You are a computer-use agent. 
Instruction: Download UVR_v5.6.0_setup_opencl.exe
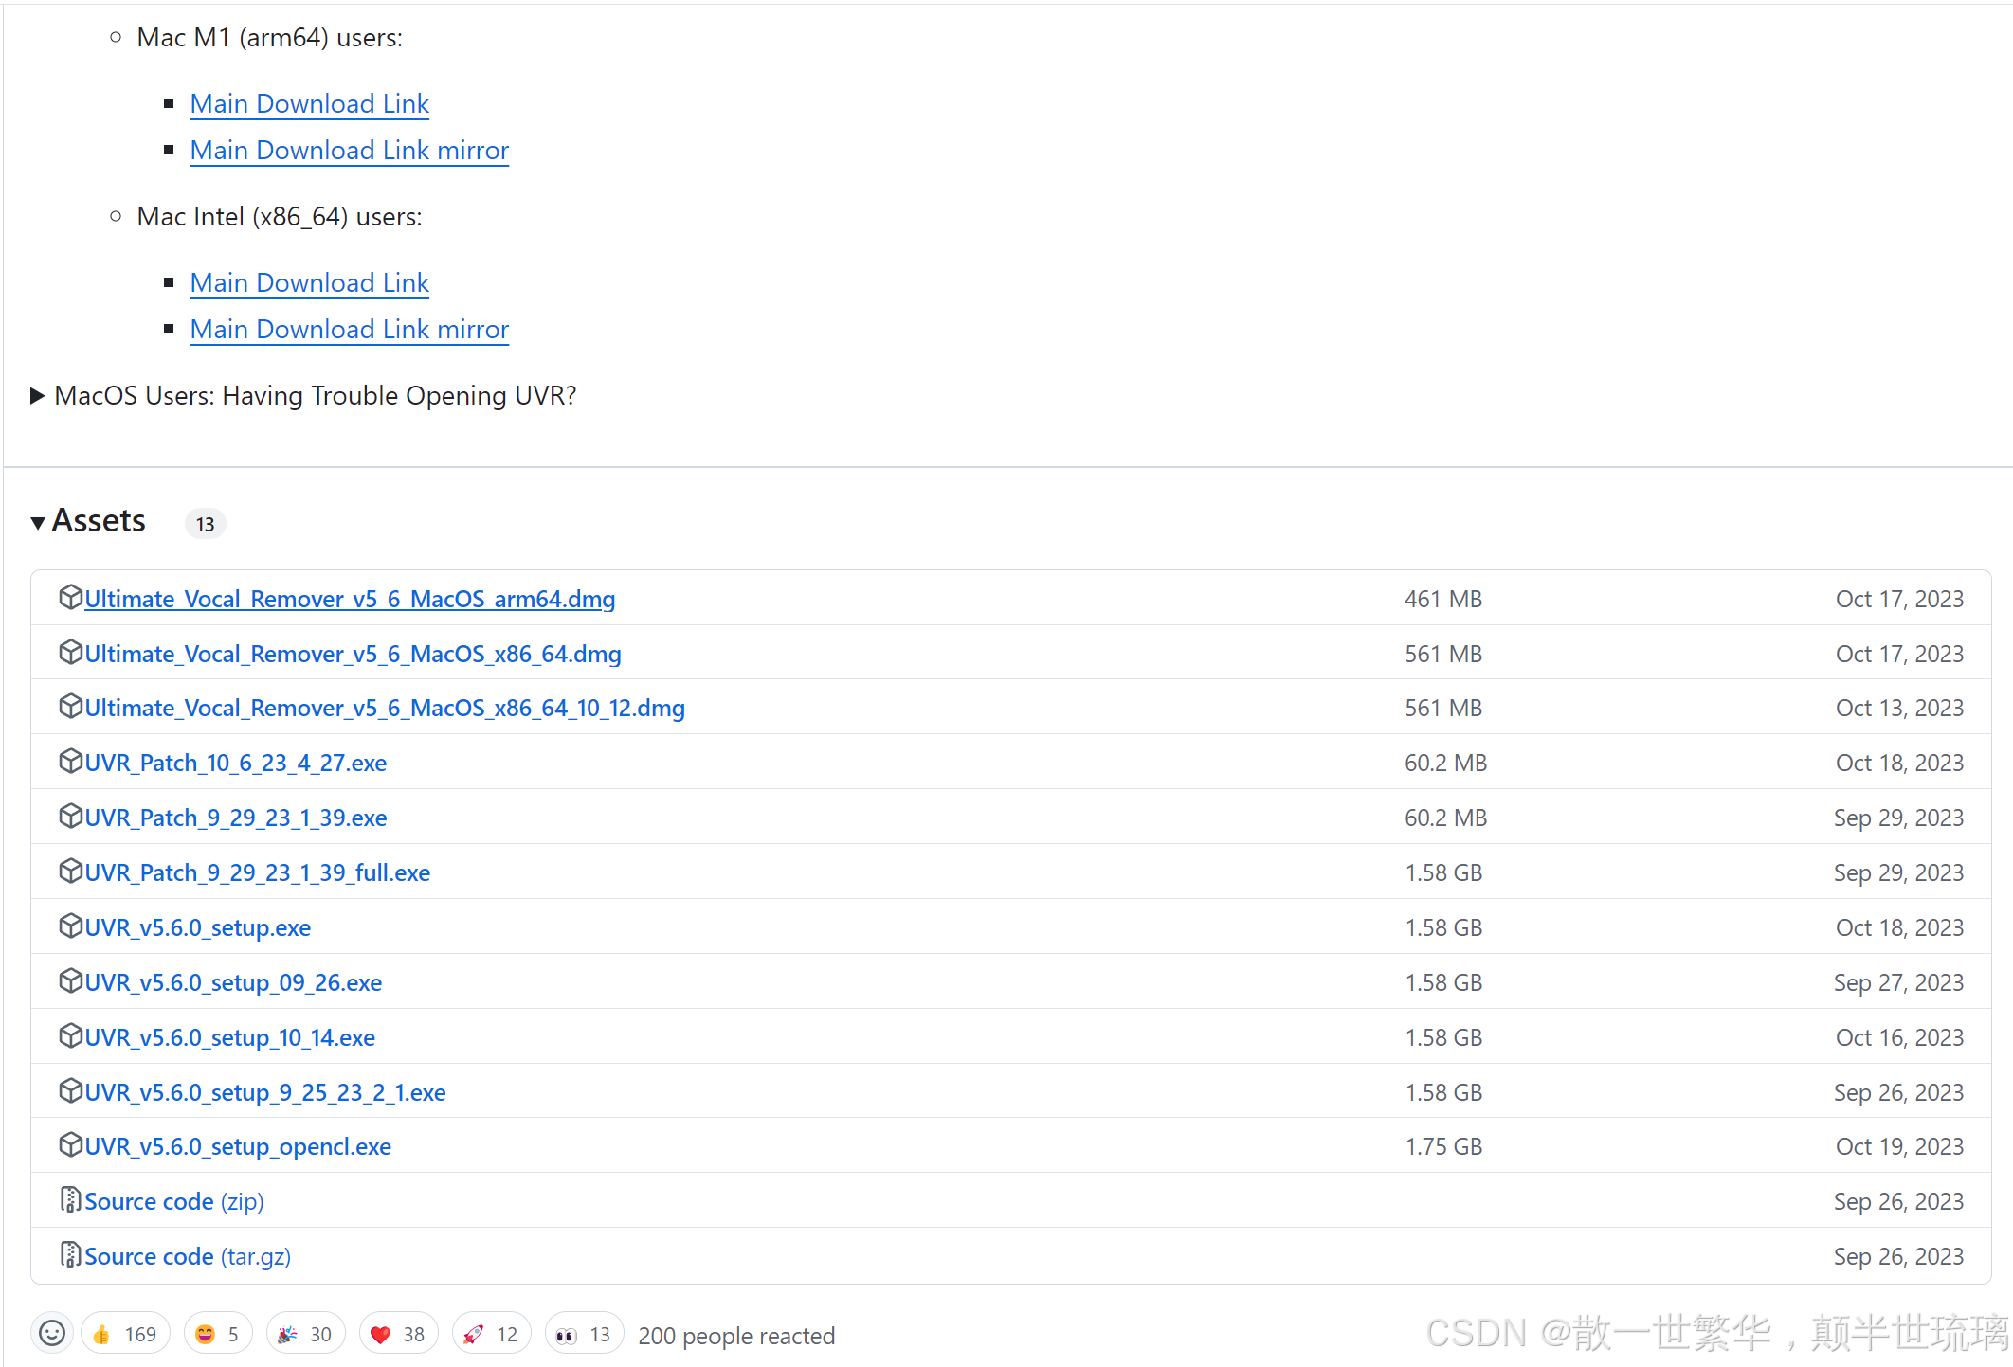click(x=238, y=1146)
